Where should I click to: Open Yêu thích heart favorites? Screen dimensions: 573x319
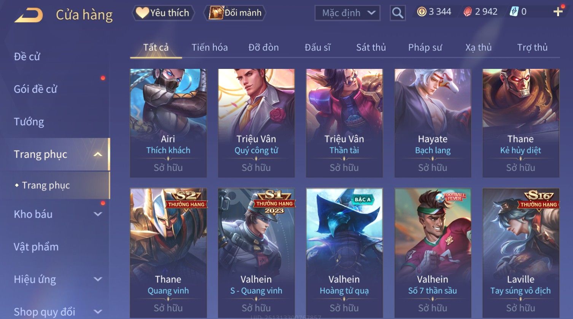click(x=163, y=13)
